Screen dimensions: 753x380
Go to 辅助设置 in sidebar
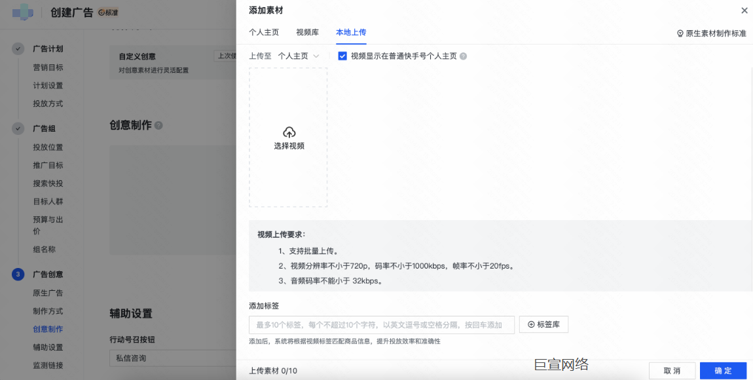tap(48, 347)
